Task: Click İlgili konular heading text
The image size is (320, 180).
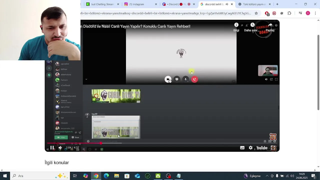Action: [x=57, y=162]
